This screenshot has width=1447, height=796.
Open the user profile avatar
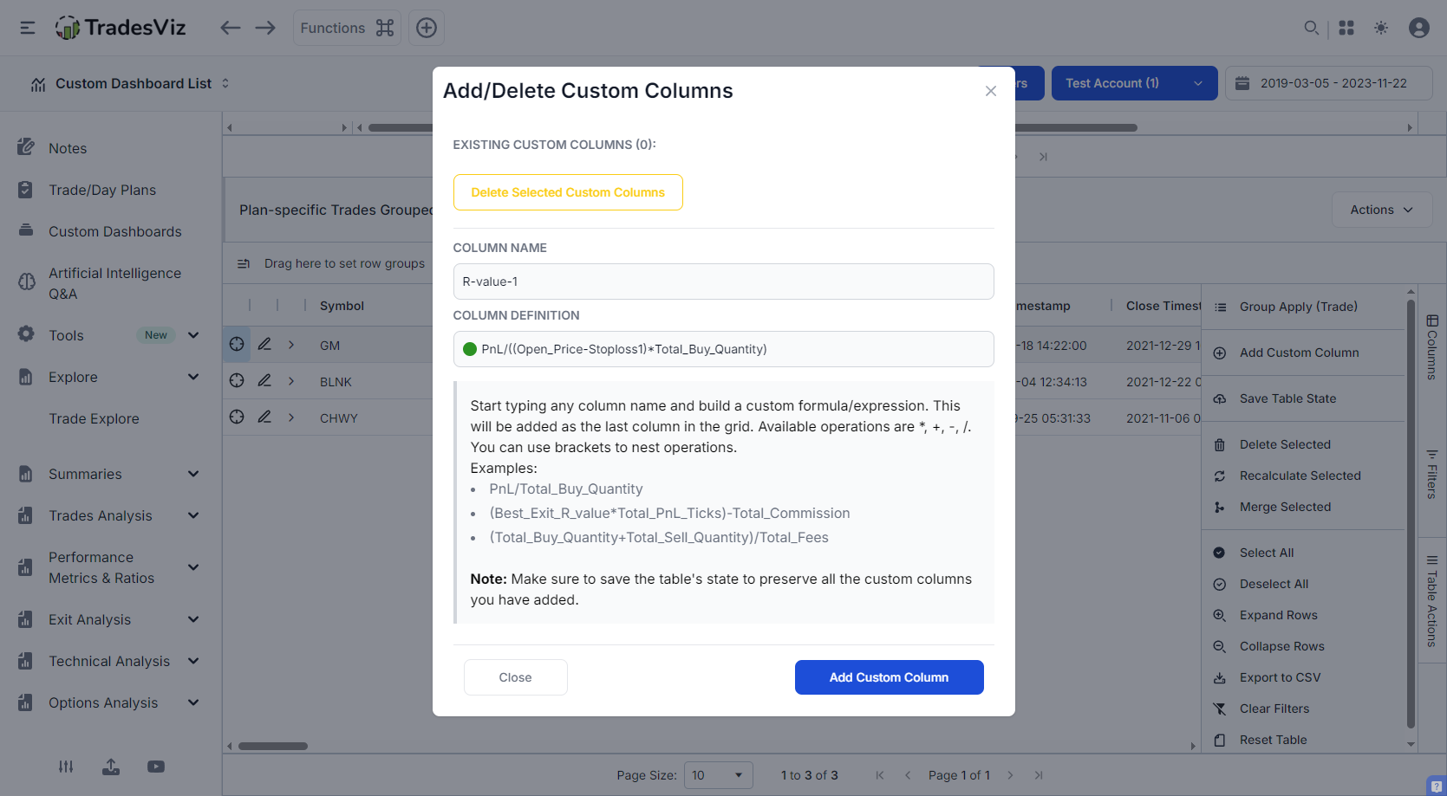(x=1419, y=28)
